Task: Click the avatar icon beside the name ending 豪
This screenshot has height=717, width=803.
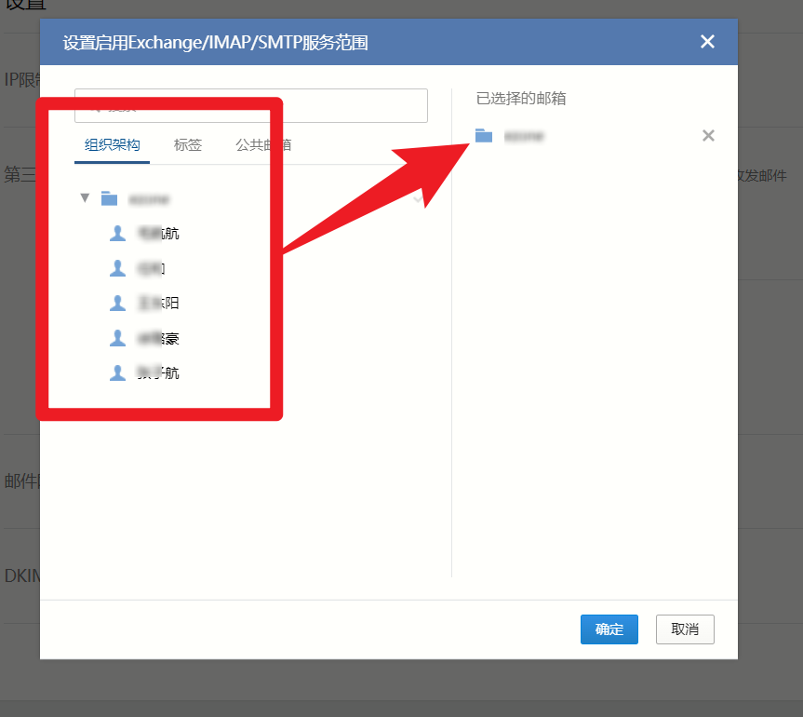Action: click(x=117, y=338)
